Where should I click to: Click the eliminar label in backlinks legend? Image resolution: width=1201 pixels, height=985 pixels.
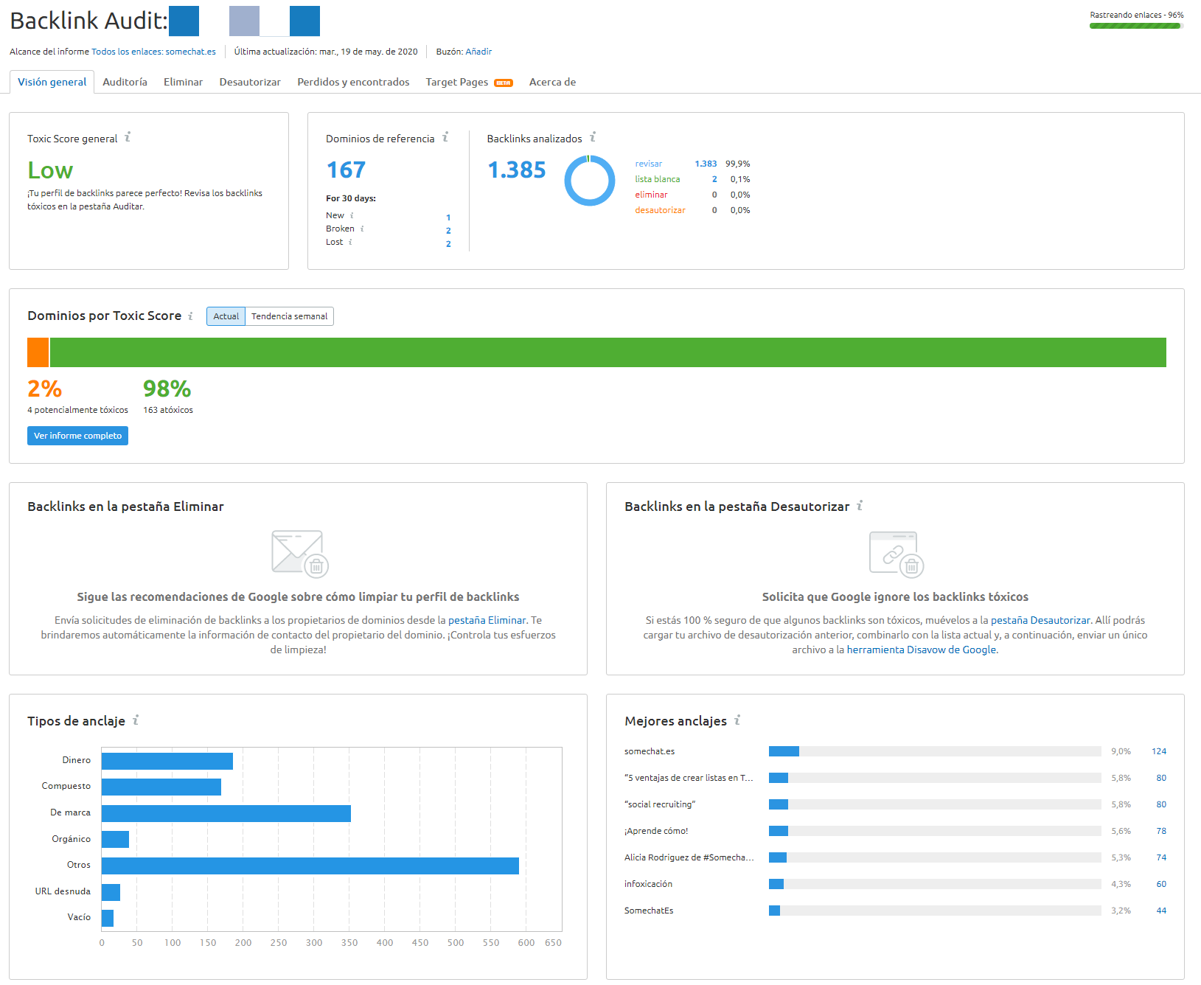coord(652,195)
